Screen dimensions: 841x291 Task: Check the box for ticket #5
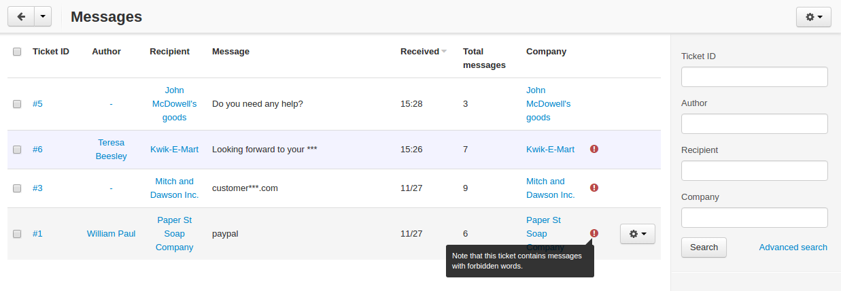click(x=17, y=104)
